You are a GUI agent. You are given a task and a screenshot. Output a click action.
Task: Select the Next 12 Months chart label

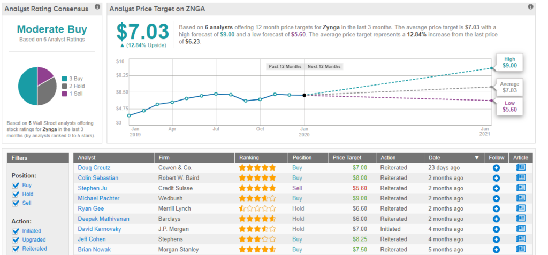pyautogui.click(x=324, y=67)
